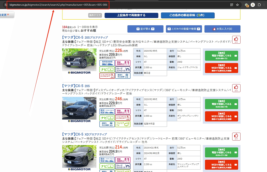
Task: Click the 2019(H31)年式 year cell
Action: 155,148
